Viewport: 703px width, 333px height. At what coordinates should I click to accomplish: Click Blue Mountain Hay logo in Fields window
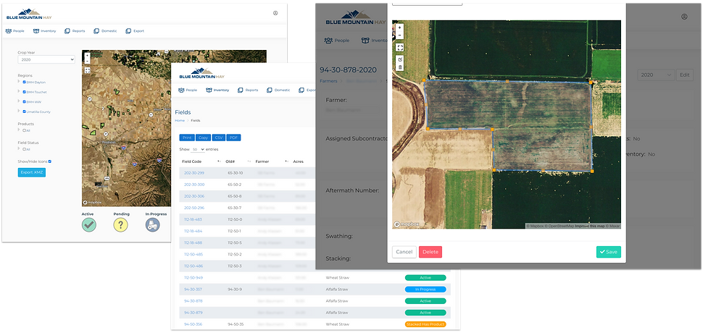pyautogui.click(x=201, y=73)
